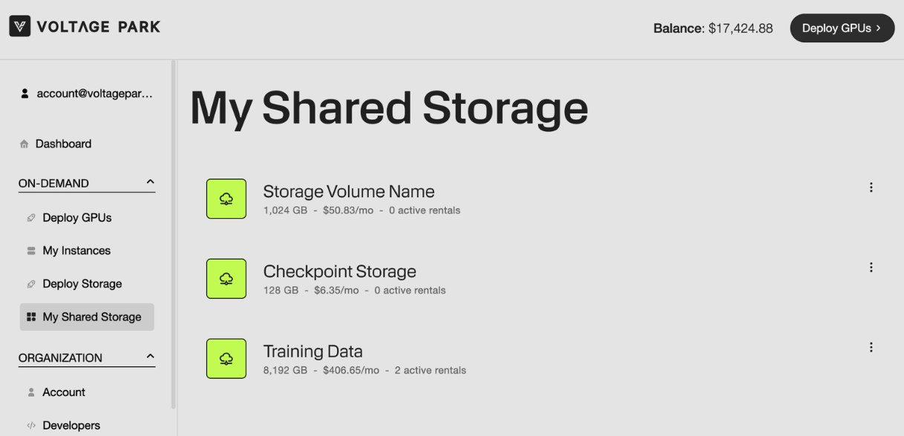Image resolution: width=904 pixels, height=436 pixels.
Task: Open three-dot menu for Checkpoint Storage
Action: (871, 268)
